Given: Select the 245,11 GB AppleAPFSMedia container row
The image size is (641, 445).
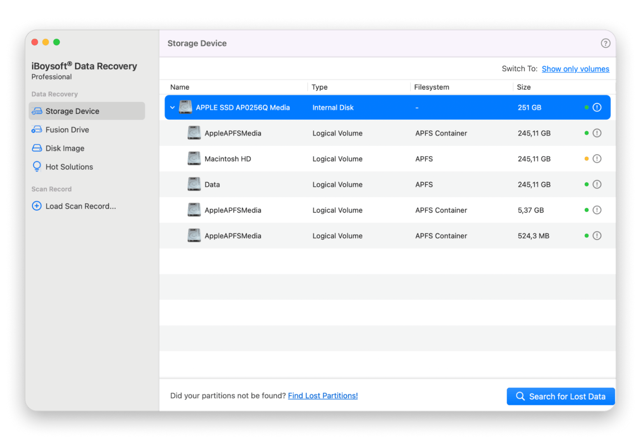Looking at the screenshot, I should coord(370,133).
